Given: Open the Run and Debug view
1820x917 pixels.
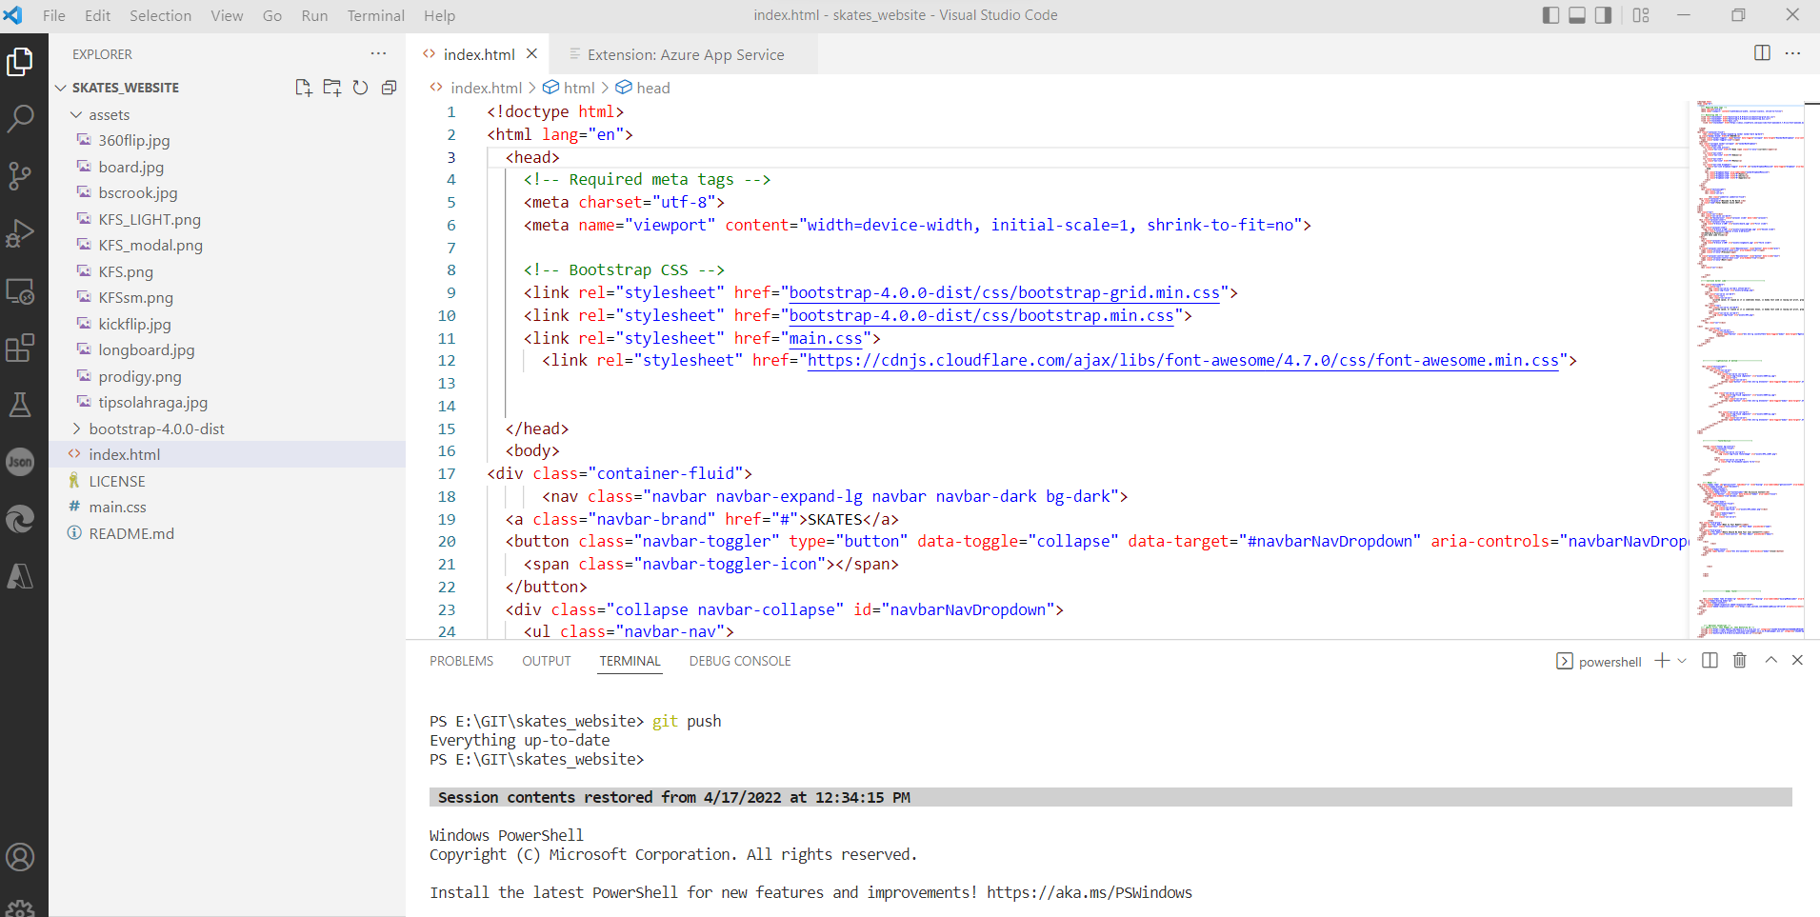Looking at the screenshot, I should [x=20, y=233].
